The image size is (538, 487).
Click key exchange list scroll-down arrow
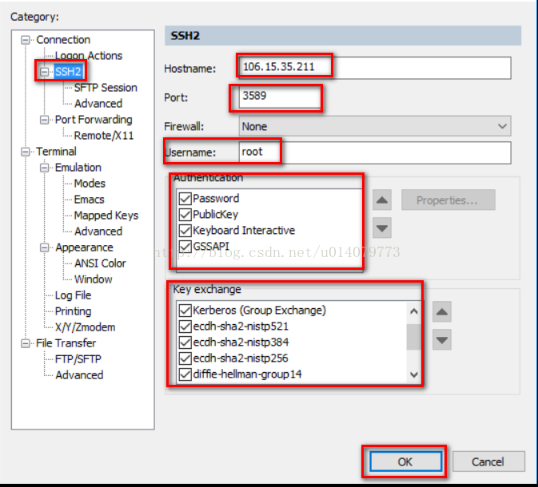pyautogui.click(x=414, y=374)
